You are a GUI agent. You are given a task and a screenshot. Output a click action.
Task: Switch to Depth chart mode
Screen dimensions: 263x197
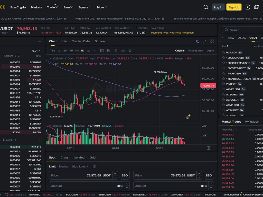pos(210,51)
